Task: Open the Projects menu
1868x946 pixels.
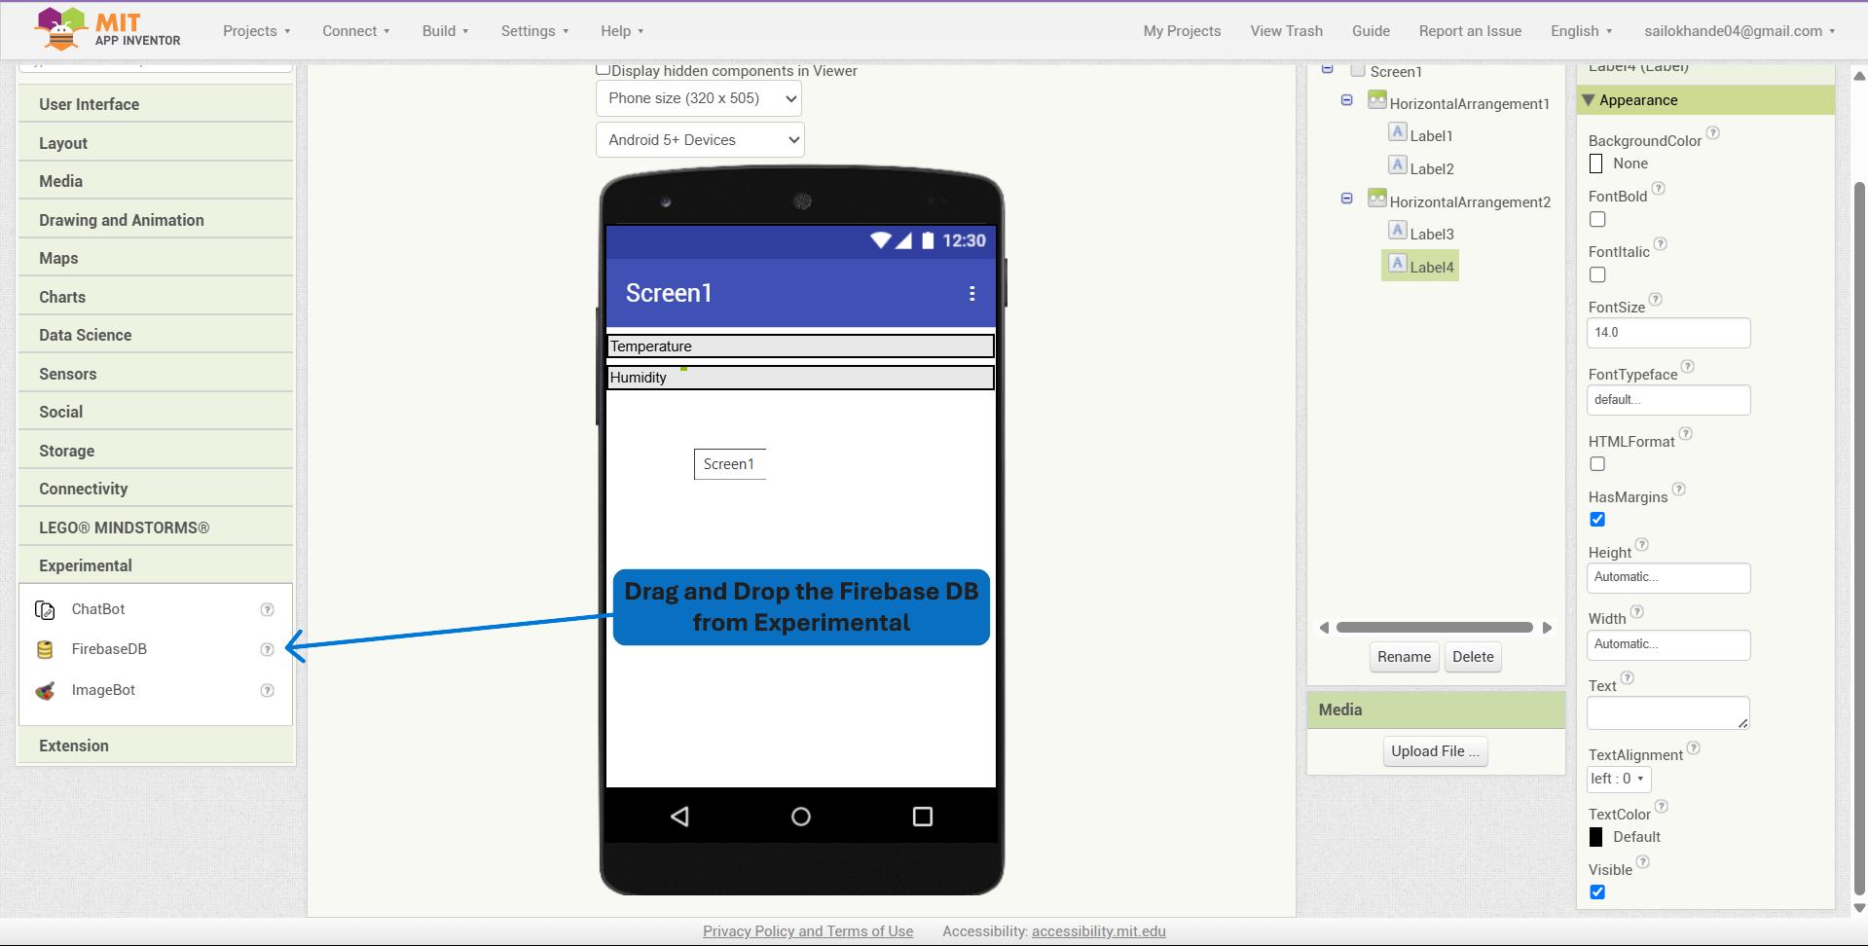Action: (257, 31)
